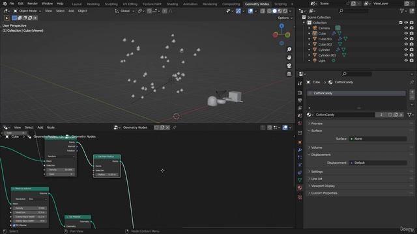Open Object Data mesh properties tab icon
Image resolution: width=417 pixels, height=234 pixels.
coord(300,180)
